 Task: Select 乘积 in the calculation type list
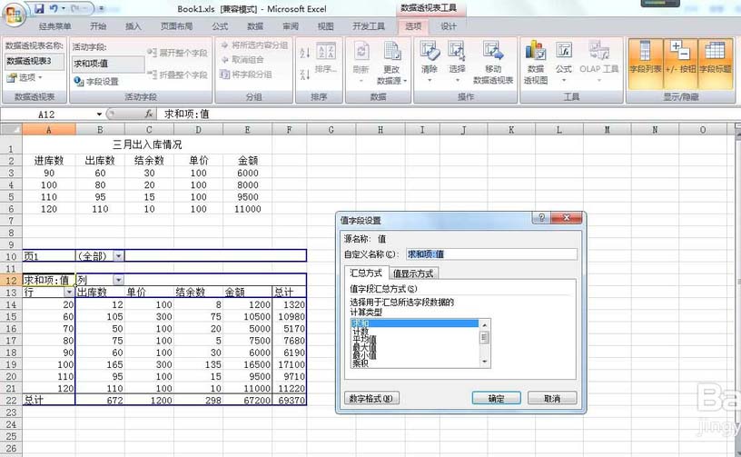tap(414, 363)
